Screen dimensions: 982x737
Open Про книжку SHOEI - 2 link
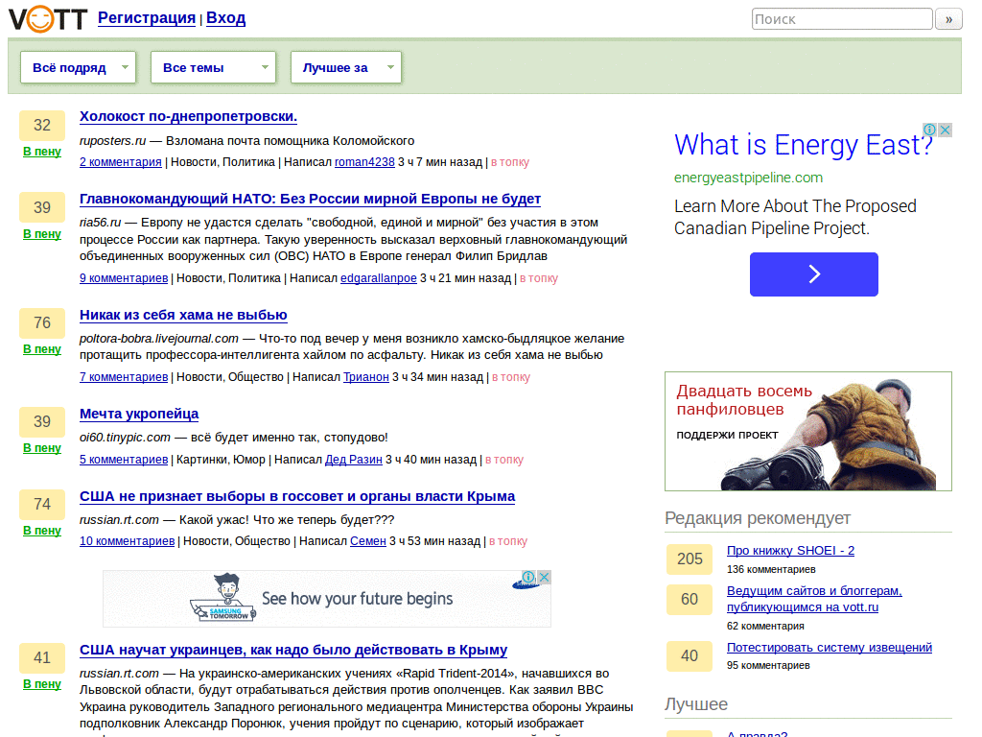[x=790, y=551]
